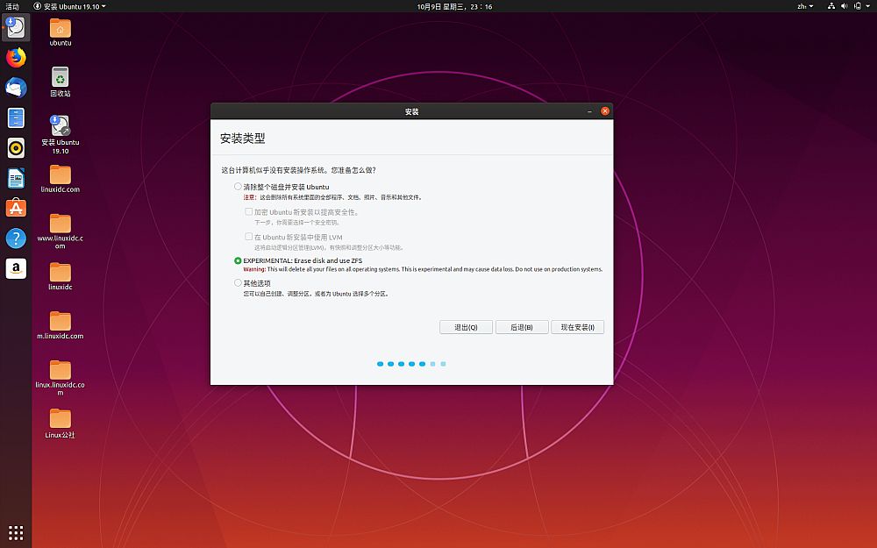Choose the '其他选项' radio button
This screenshot has height=548, width=877.
(238, 283)
